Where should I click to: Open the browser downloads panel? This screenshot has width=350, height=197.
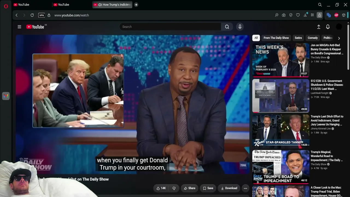[305, 15]
